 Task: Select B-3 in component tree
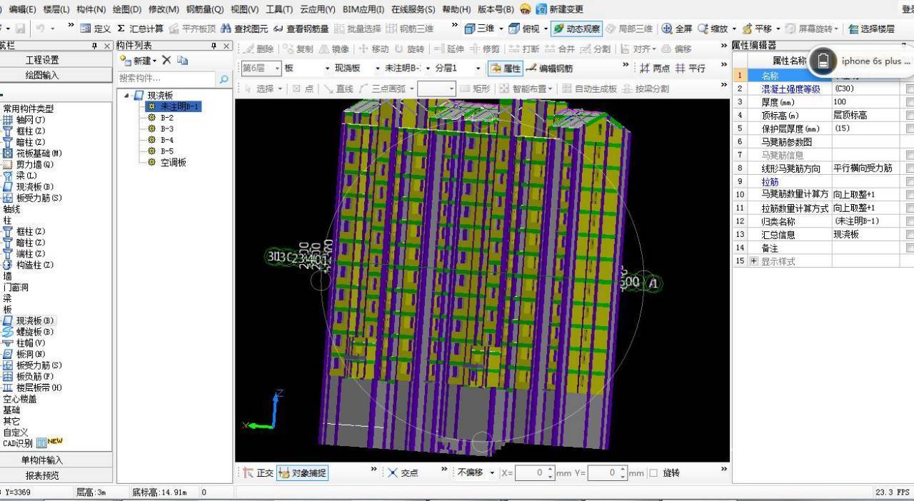point(166,128)
